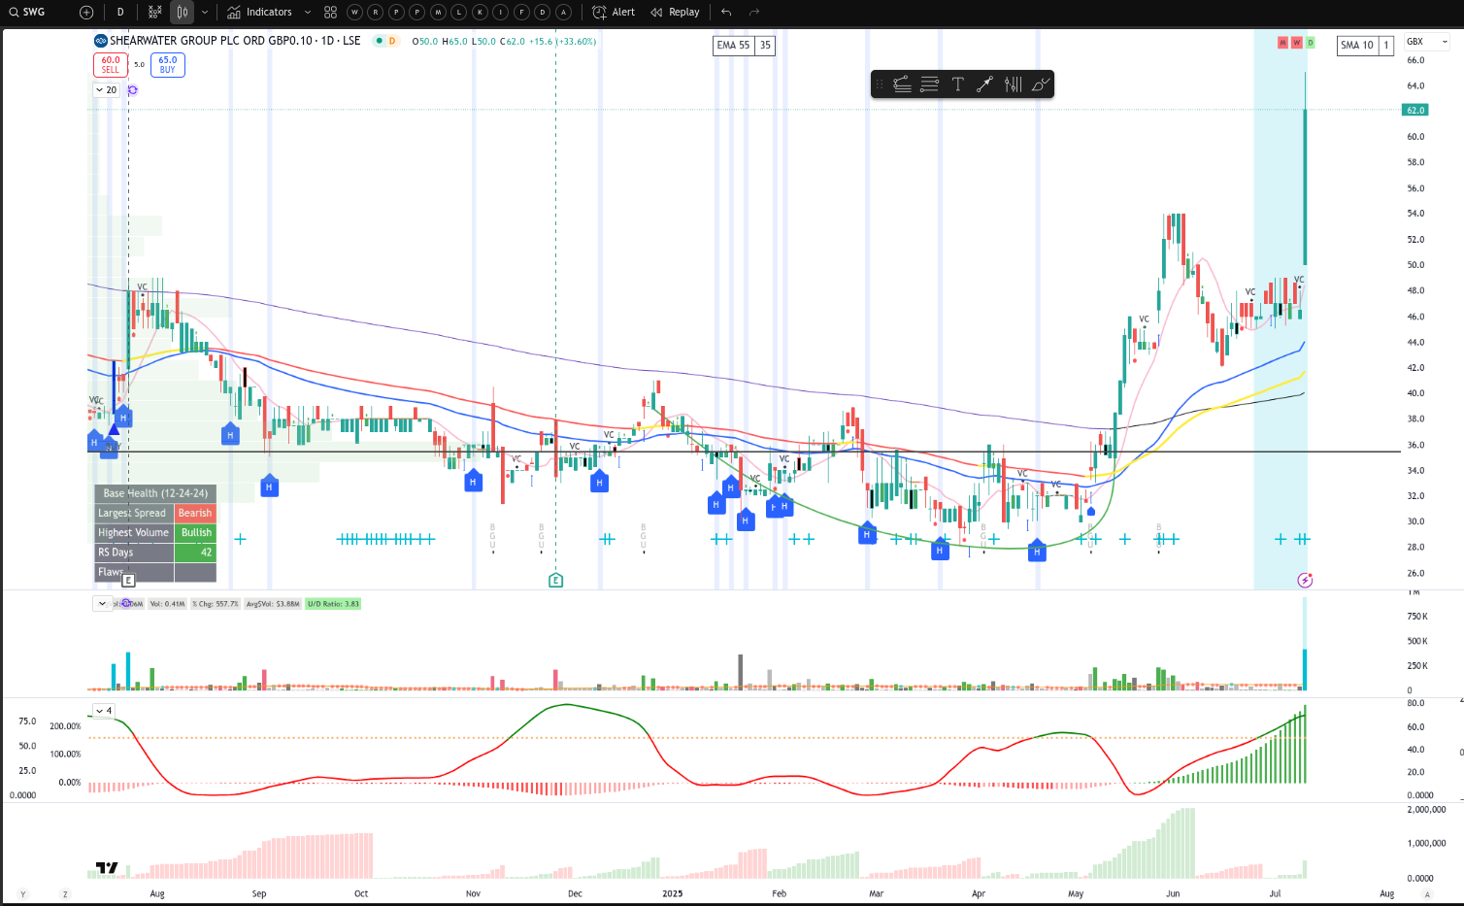Undo the last chart action
Viewport: 1464px width, 906px height.
[726, 12]
